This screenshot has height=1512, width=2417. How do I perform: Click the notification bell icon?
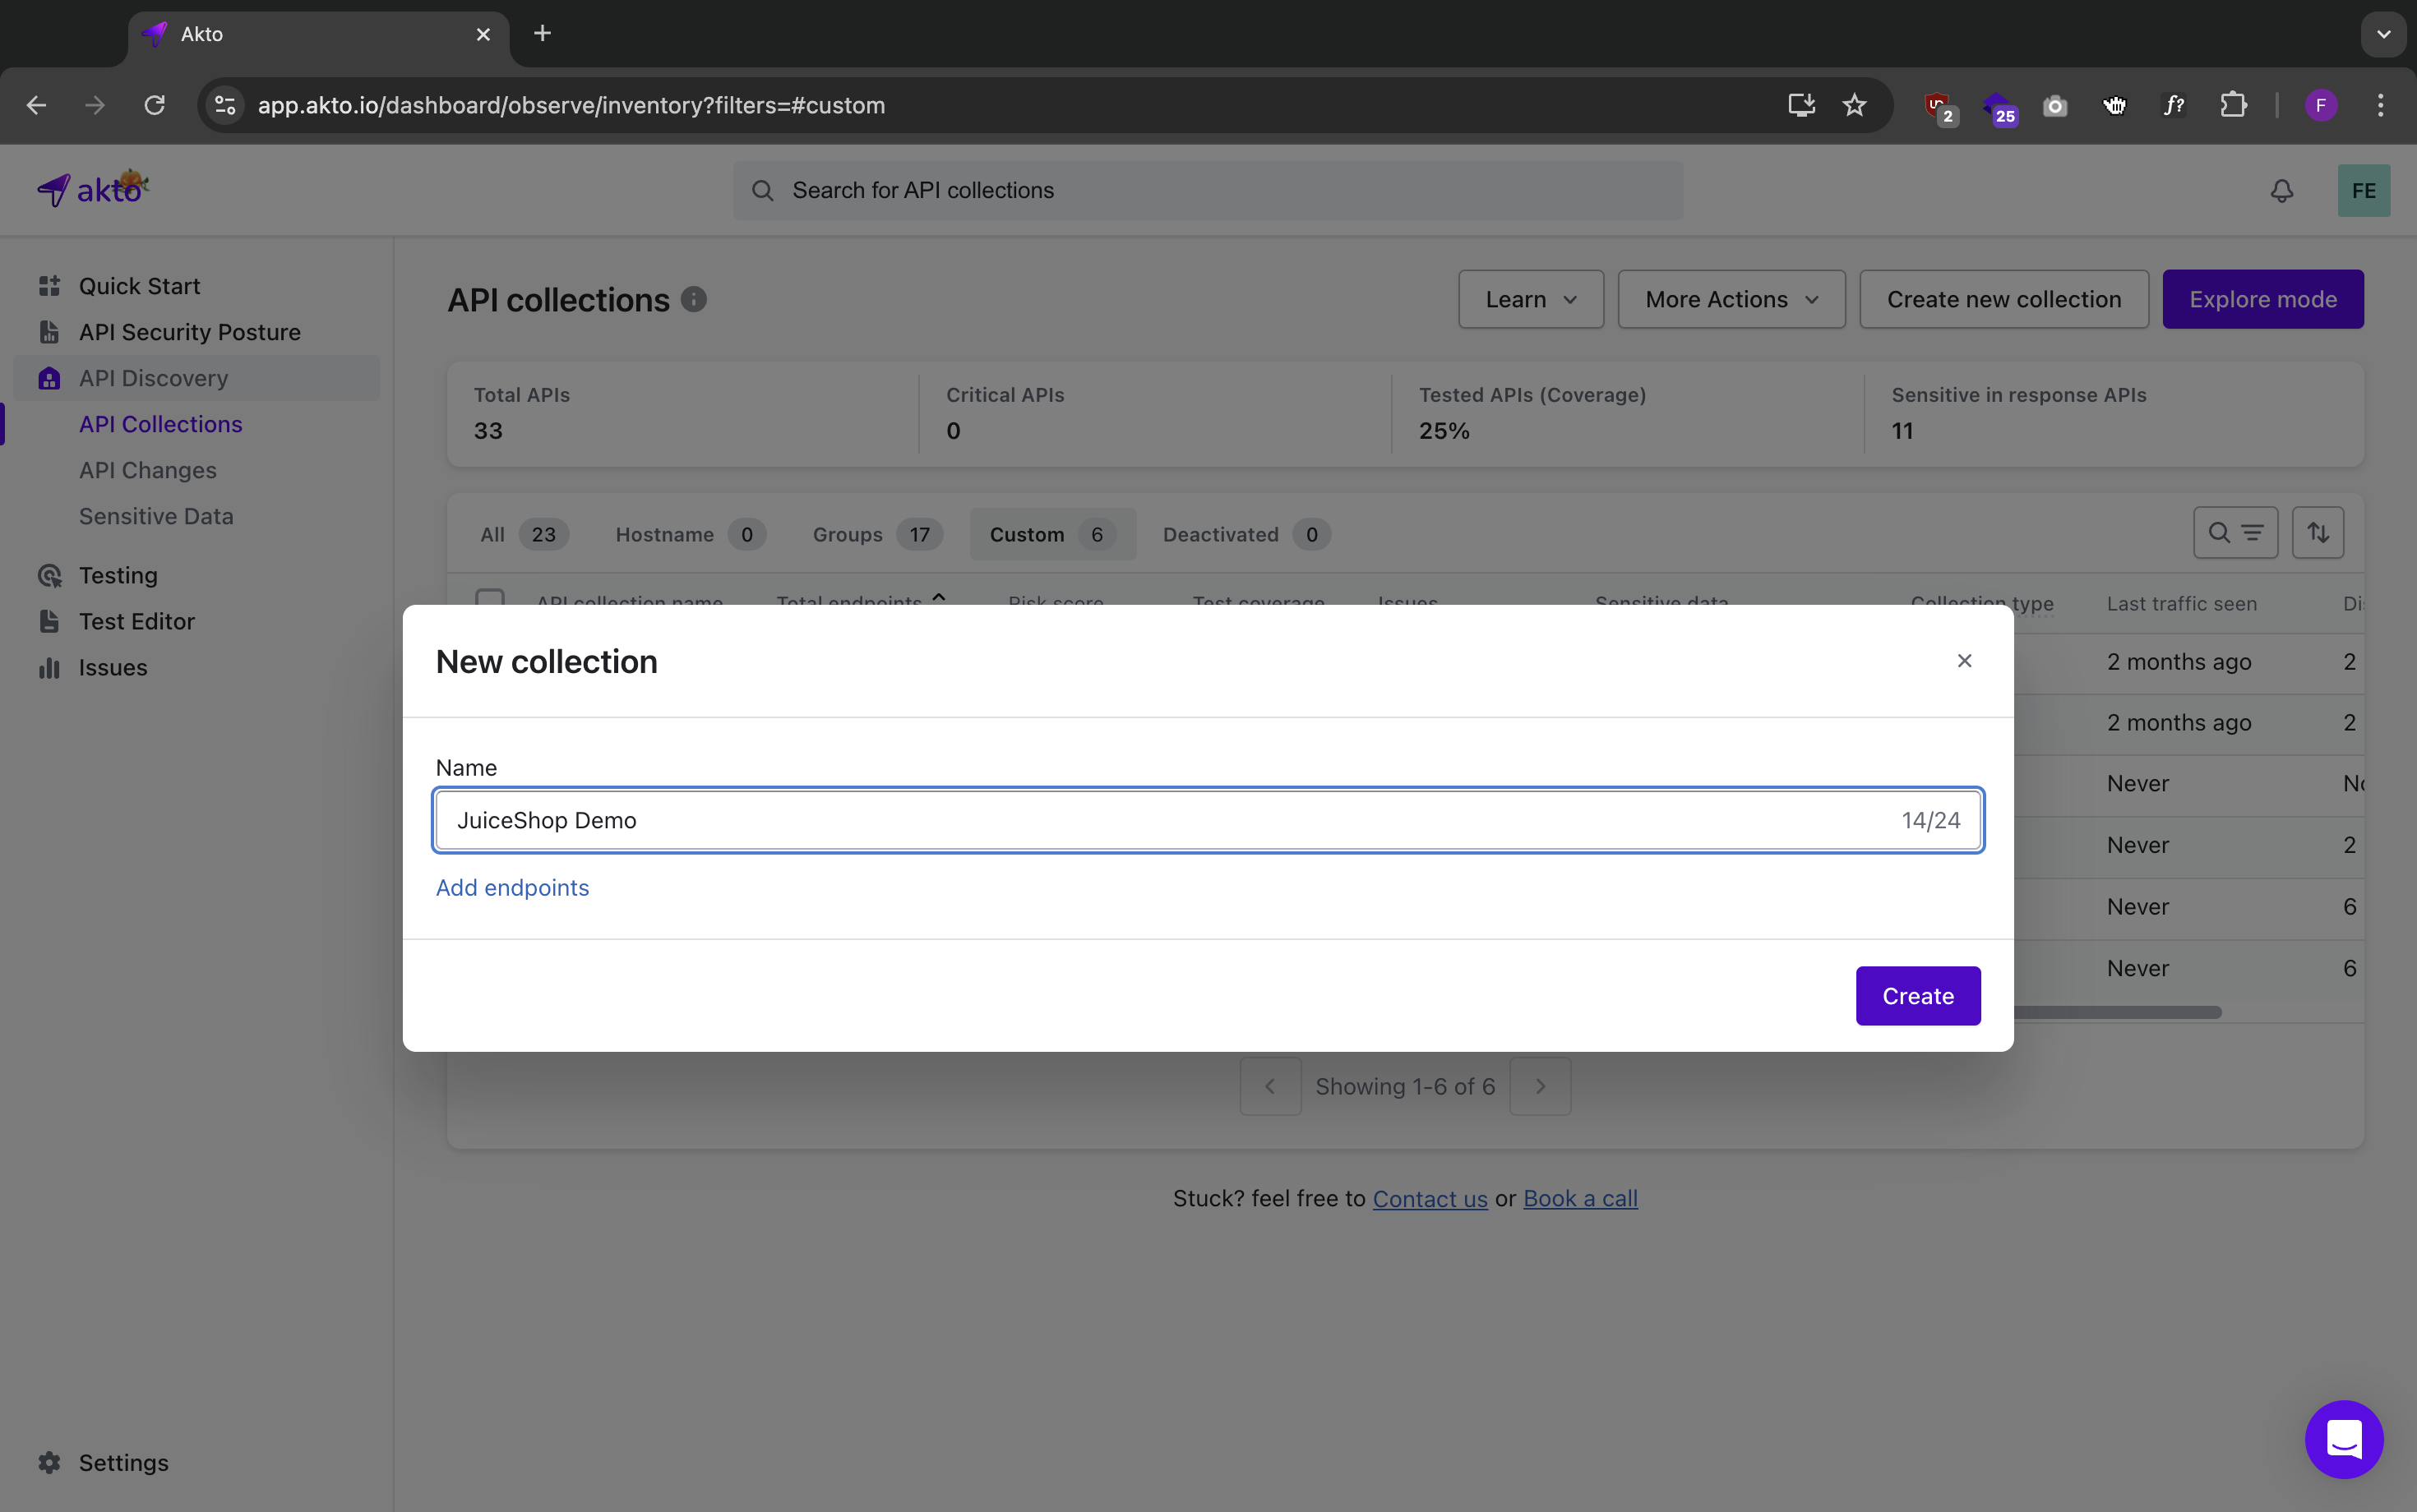[x=2281, y=191]
